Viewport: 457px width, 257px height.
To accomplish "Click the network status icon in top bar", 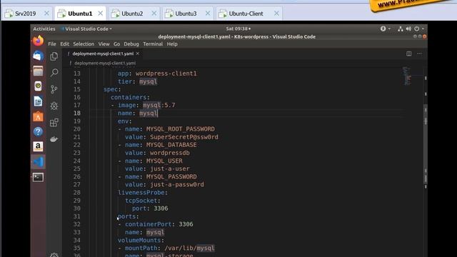I will 400,29.
